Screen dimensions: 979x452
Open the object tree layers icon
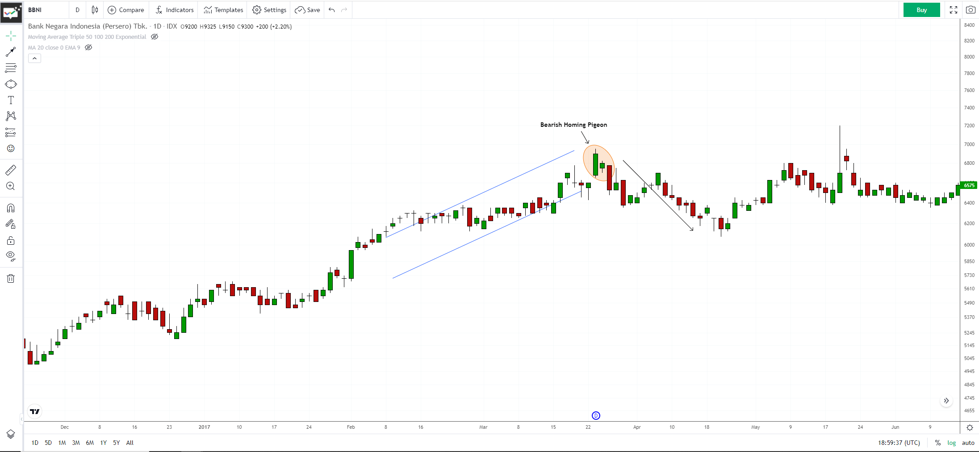pos(11,434)
